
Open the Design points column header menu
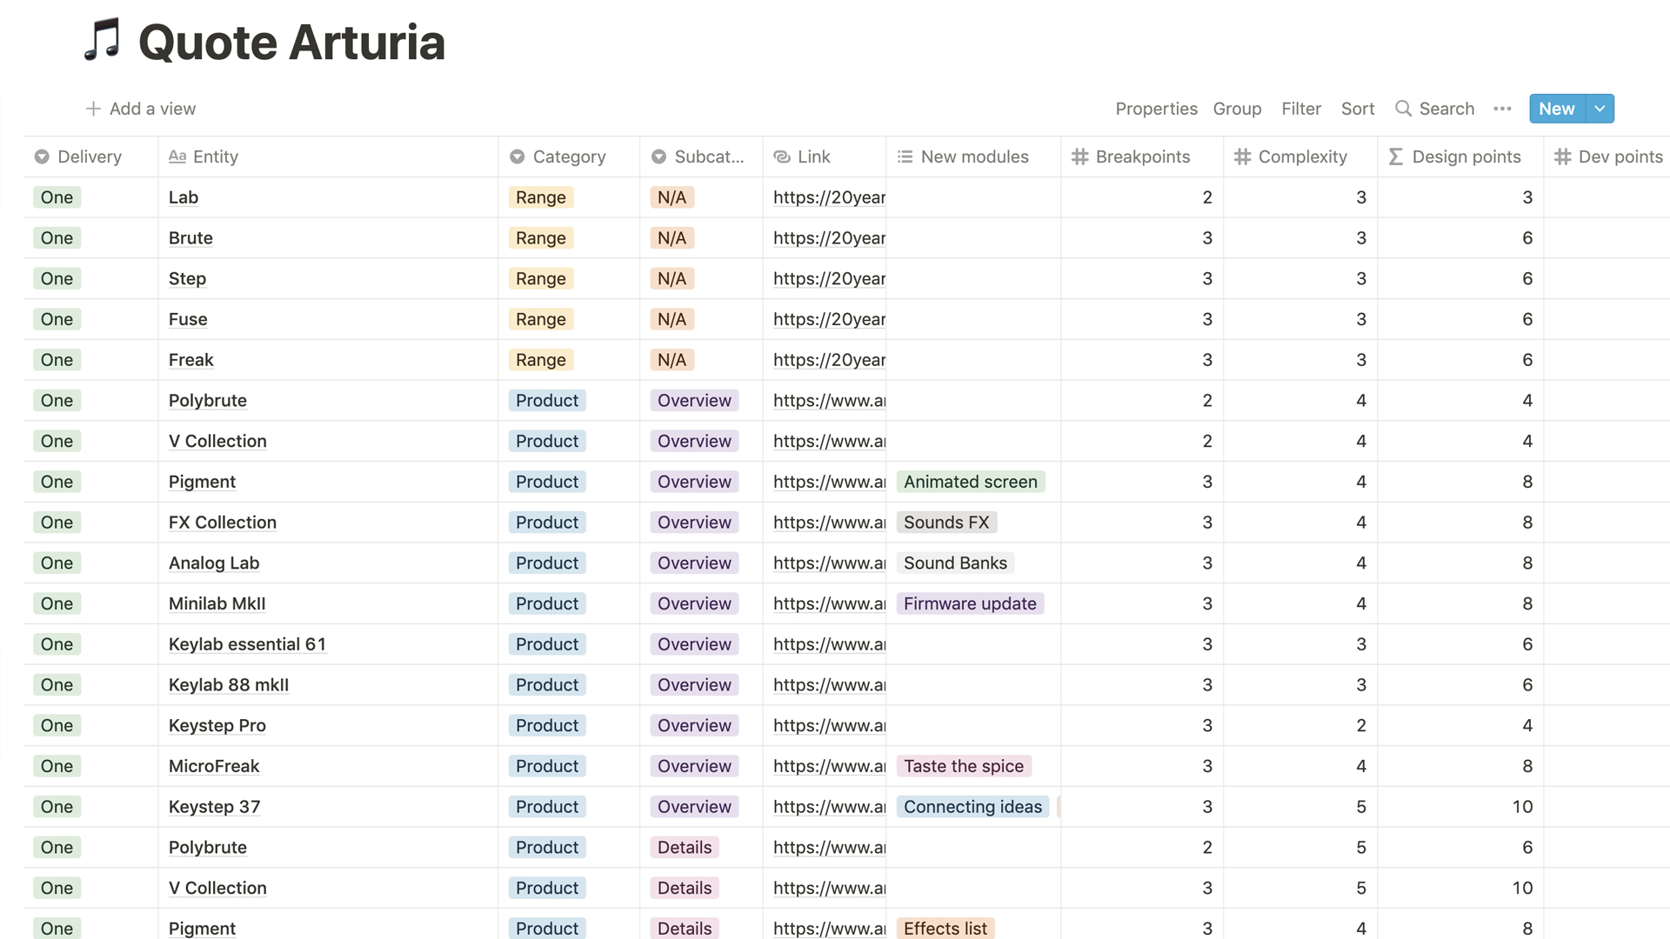[1460, 156]
